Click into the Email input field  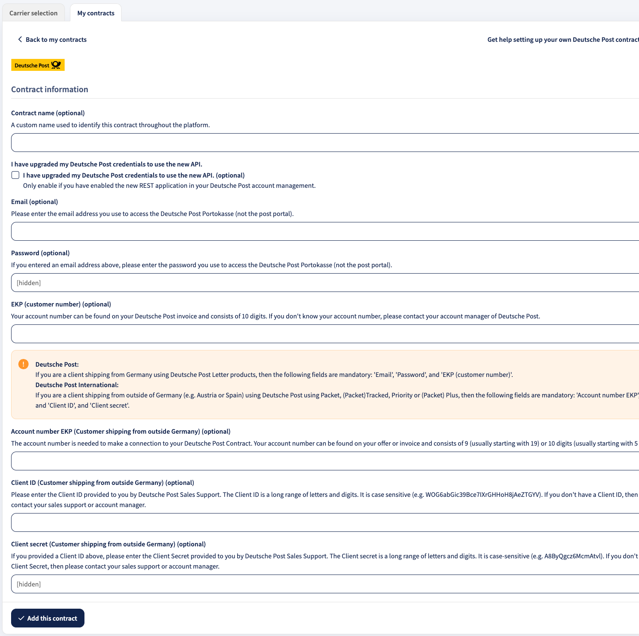tap(325, 231)
